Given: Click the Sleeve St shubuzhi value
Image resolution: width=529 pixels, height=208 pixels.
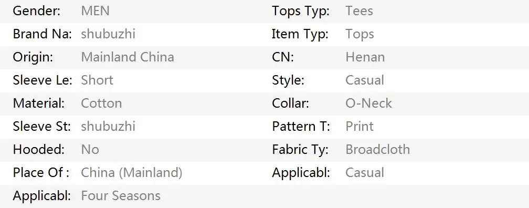Looking at the screenshot, I should [x=108, y=126].
